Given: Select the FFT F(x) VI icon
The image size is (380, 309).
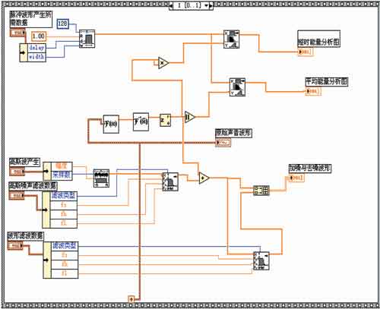Looking at the screenshot, I should (x=111, y=124).
